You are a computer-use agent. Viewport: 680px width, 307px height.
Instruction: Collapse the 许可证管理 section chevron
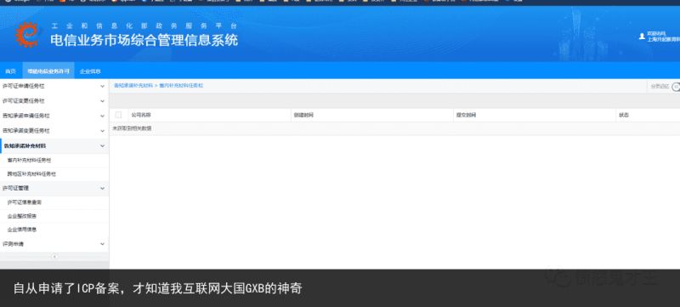[102, 188]
